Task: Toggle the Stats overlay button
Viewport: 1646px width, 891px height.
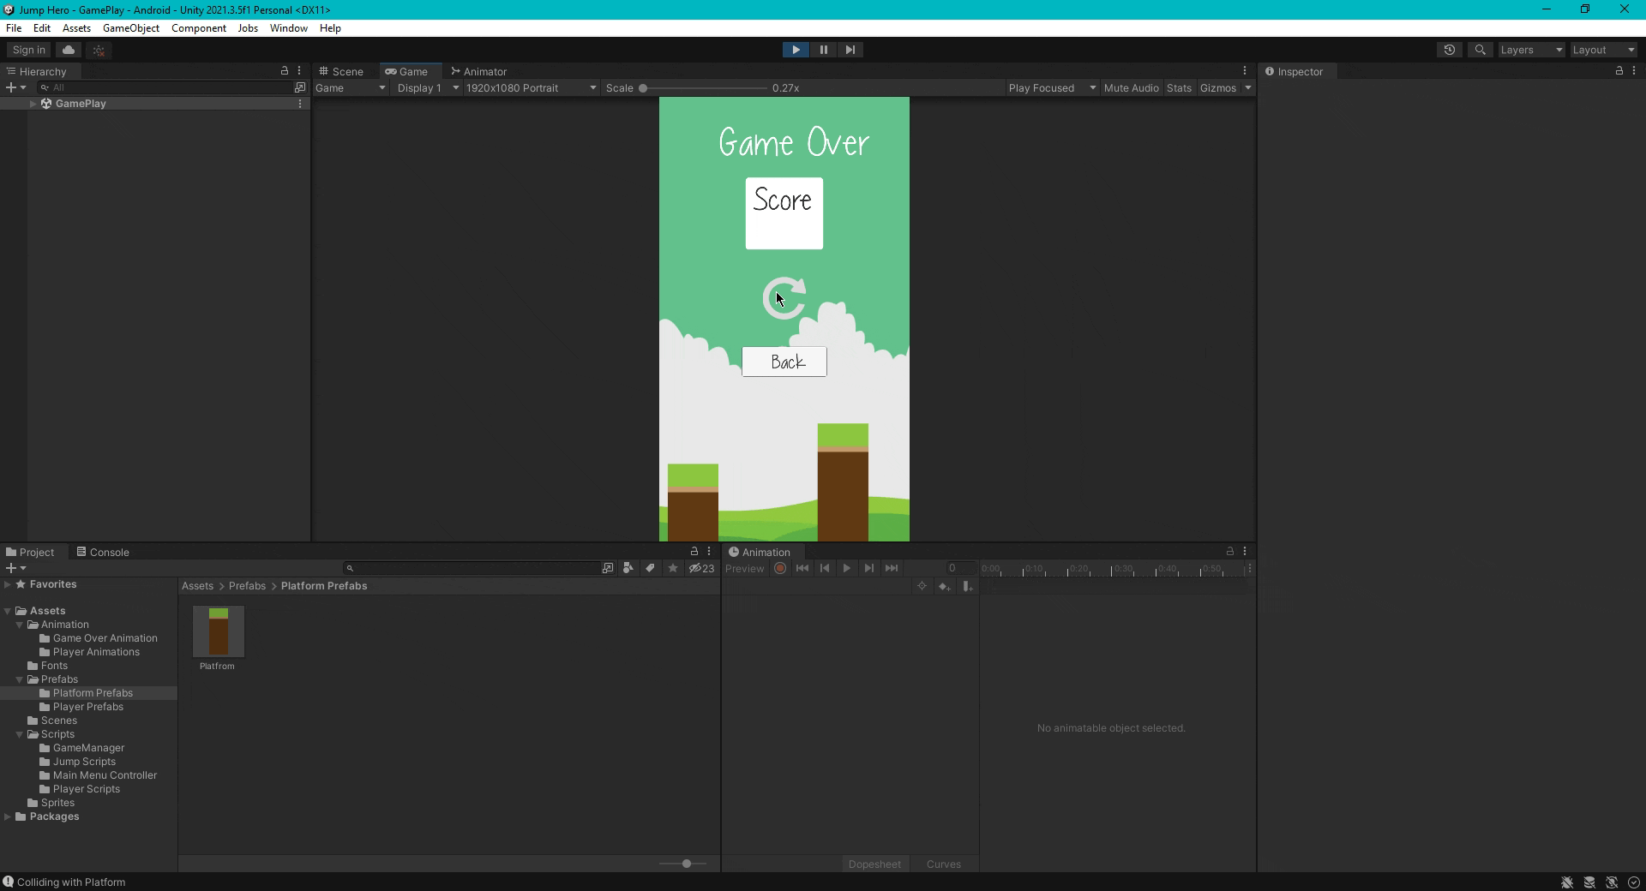Action: click(x=1179, y=88)
